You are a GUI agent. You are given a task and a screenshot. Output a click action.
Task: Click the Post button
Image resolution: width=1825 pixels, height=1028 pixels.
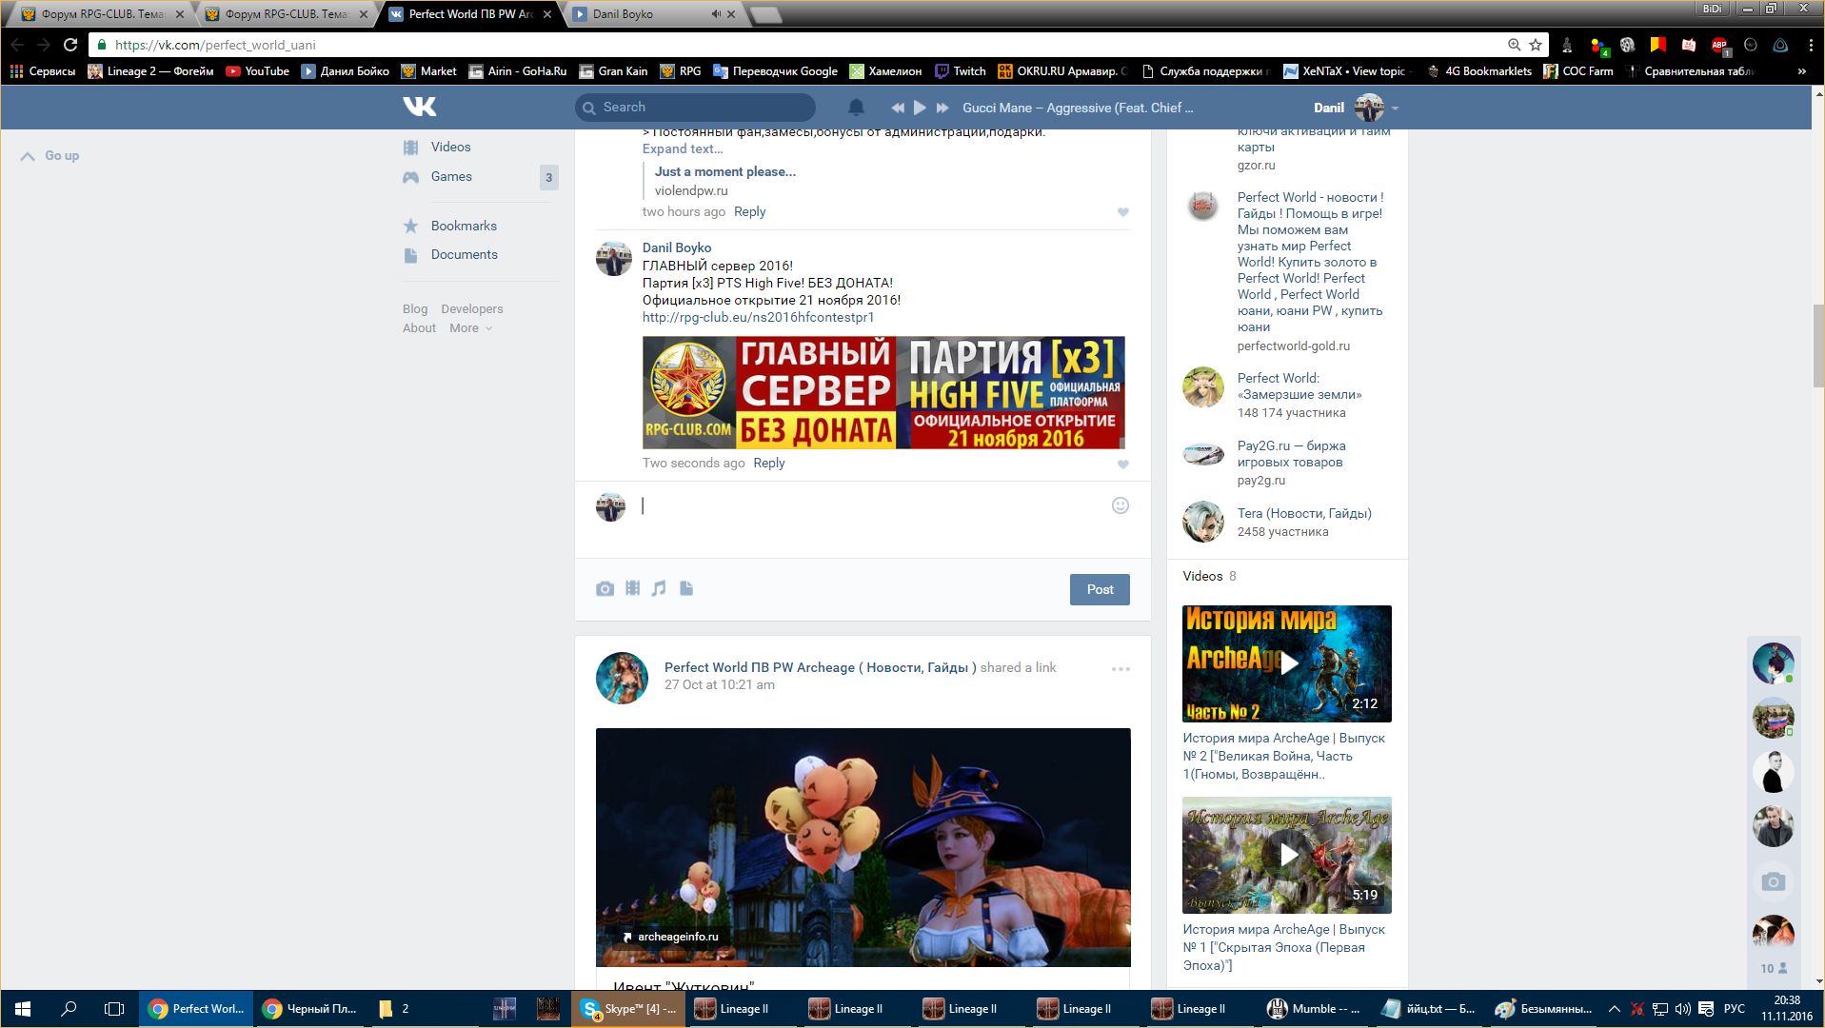coord(1100,589)
